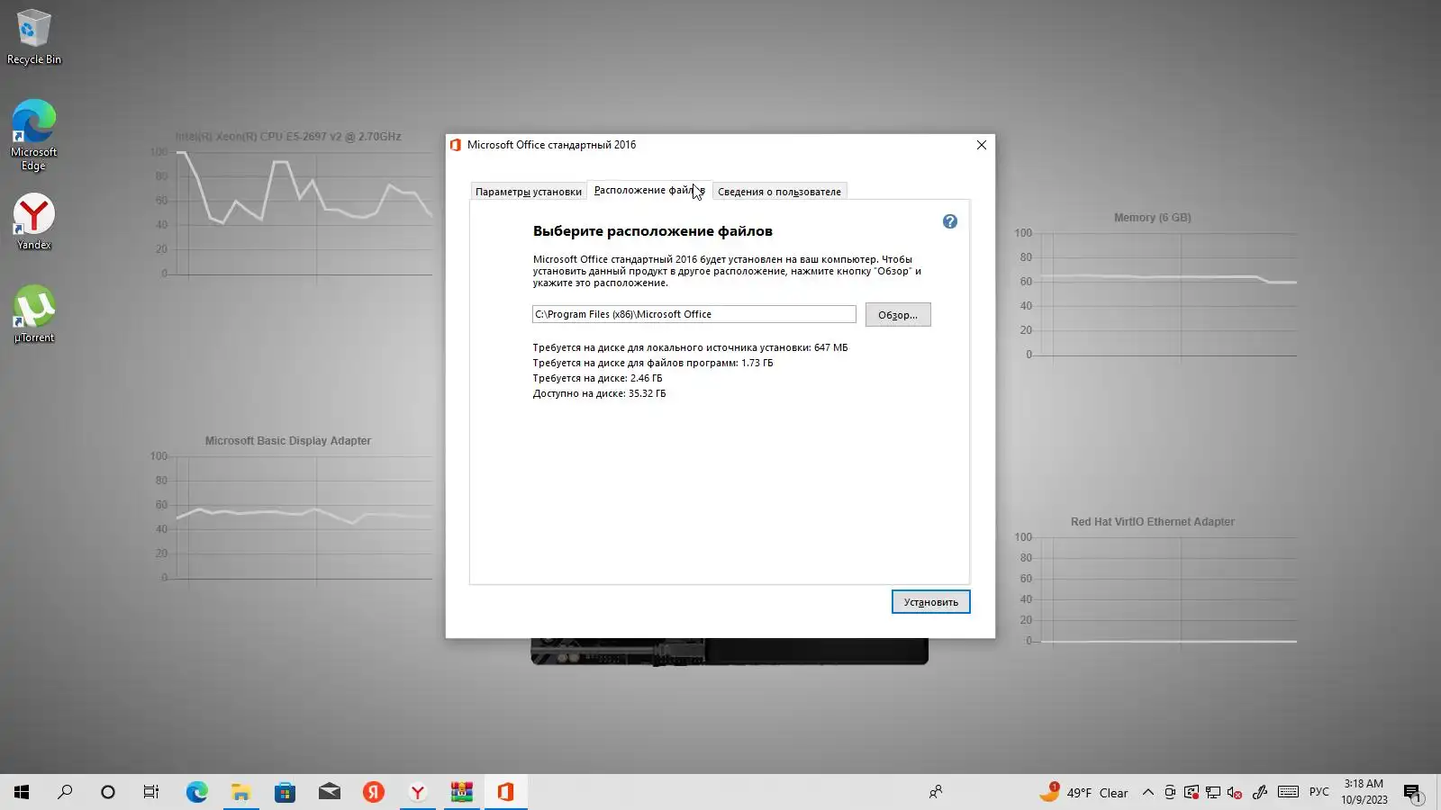Screen dimensions: 1441x810
Task: Click the install path input field
Action: (693, 314)
